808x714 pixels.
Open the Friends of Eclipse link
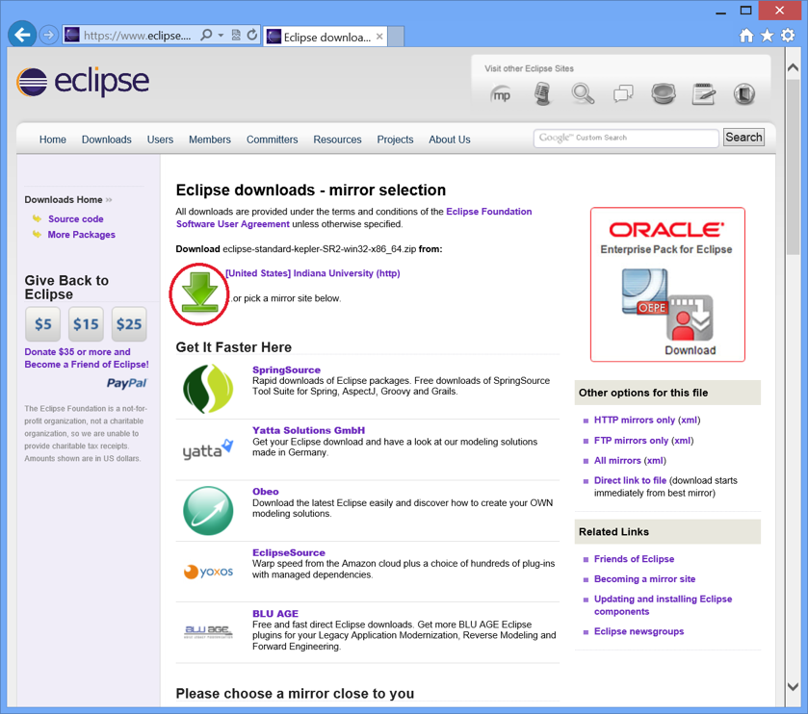(634, 559)
